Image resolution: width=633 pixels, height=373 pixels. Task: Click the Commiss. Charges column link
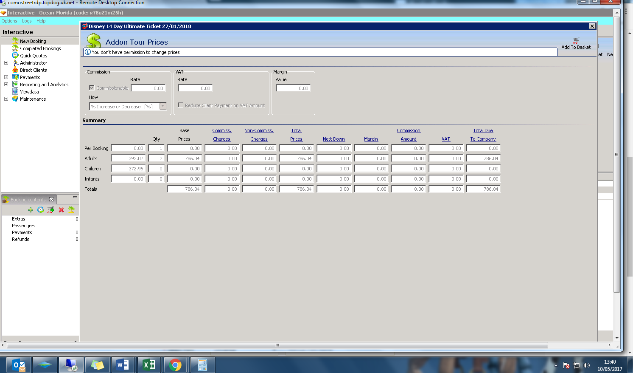pyautogui.click(x=222, y=135)
